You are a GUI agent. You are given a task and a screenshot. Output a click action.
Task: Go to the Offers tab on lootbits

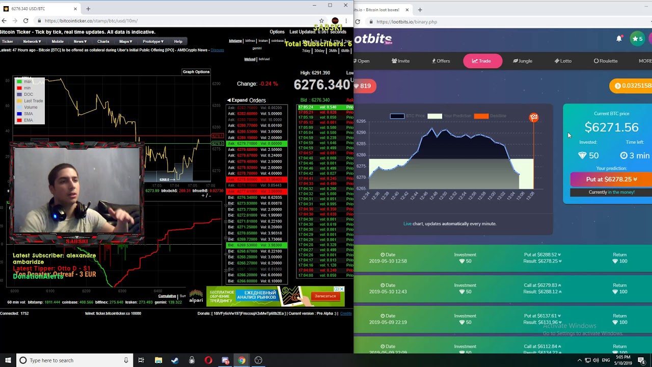point(441,61)
